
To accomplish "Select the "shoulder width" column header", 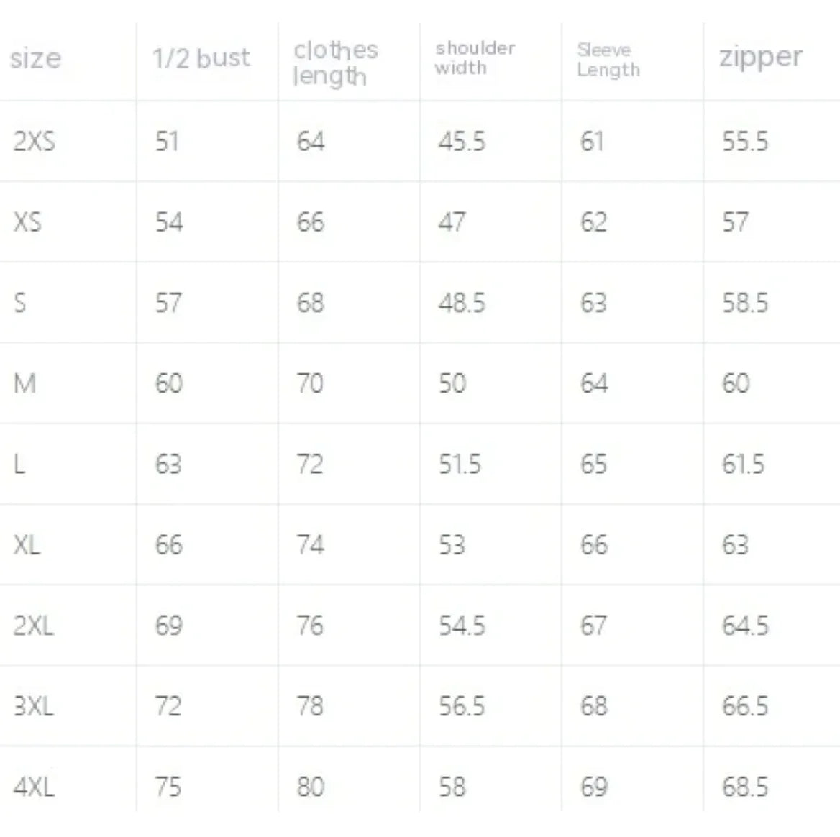I will click(475, 58).
